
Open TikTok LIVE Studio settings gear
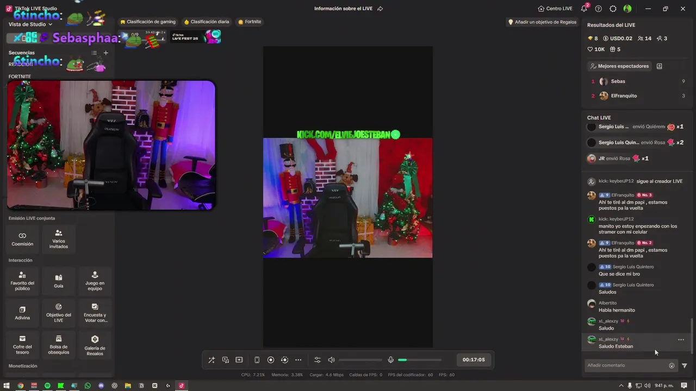[613, 9]
